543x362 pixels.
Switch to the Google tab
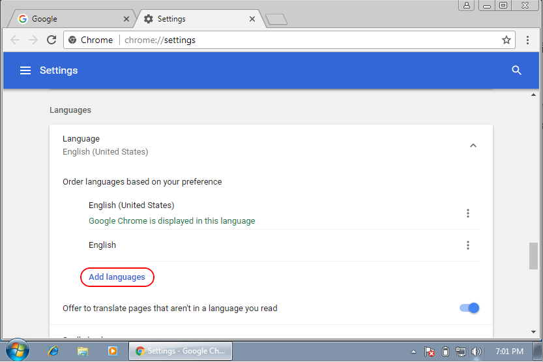[x=70, y=19]
